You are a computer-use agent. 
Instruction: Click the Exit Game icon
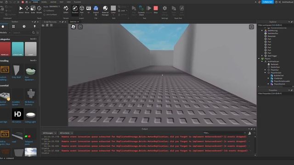click(181, 10)
